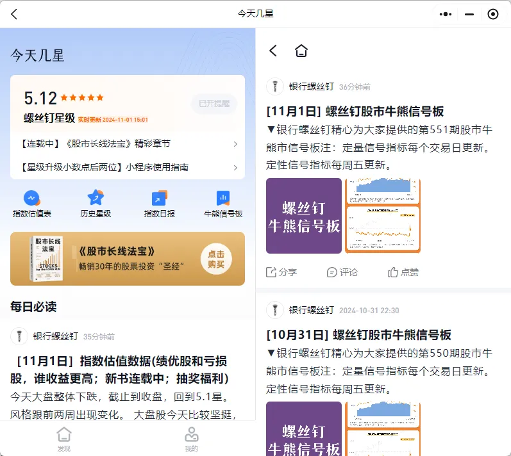Open 指数估值表 icon
Image resolution: width=511 pixels, height=456 pixels.
31,198
